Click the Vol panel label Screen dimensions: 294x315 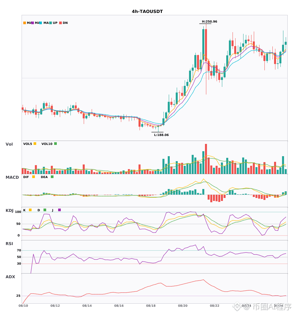9,144
